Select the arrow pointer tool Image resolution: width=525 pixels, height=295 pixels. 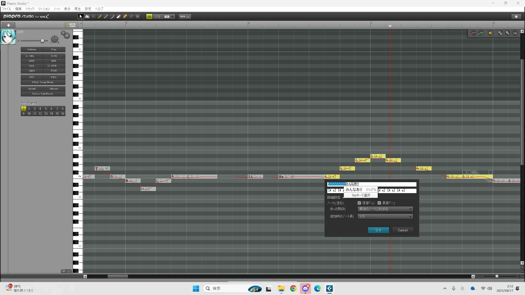[x=81, y=17]
